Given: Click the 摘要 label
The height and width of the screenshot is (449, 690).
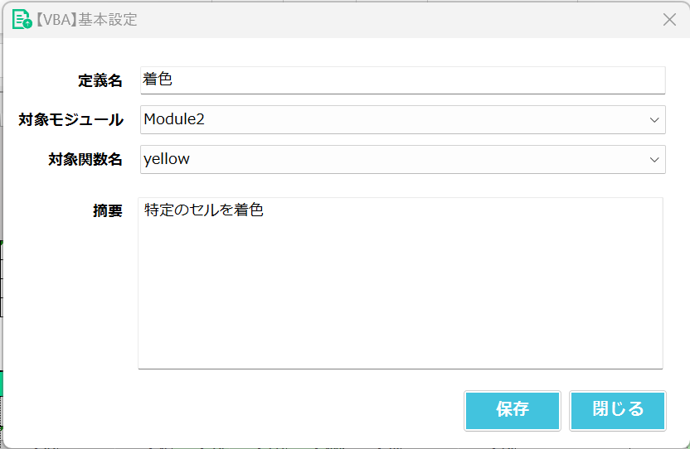Looking at the screenshot, I should click(x=107, y=211).
